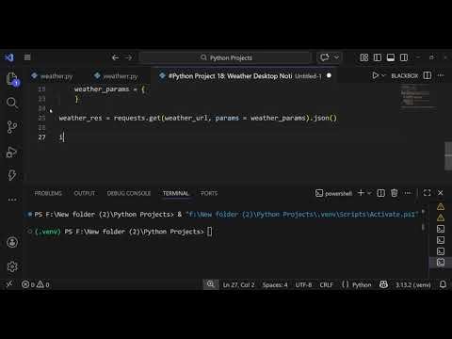Viewport: 452px width, 339px height.
Task: Expand the run button dropdown arrow
Action: [383, 75]
